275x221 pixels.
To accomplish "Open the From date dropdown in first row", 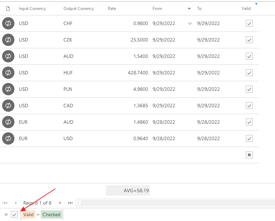I will tap(190, 24).
